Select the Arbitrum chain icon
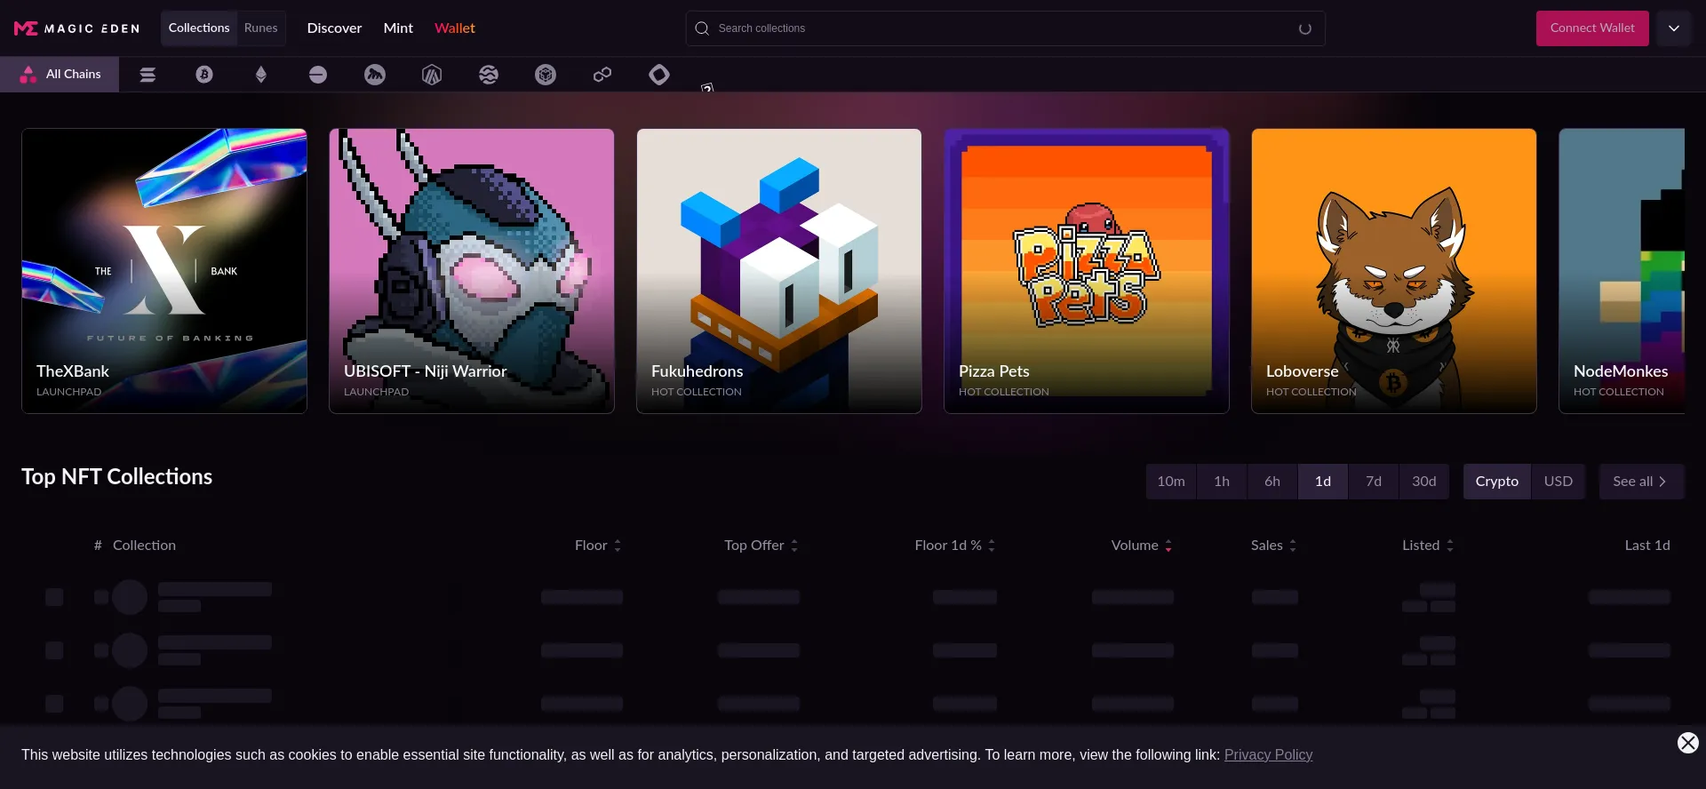This screenshot has width=1706, height=789. (432, 75)
